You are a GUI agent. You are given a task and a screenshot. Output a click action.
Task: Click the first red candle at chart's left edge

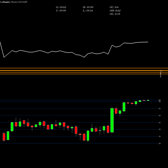click(4, 137)
